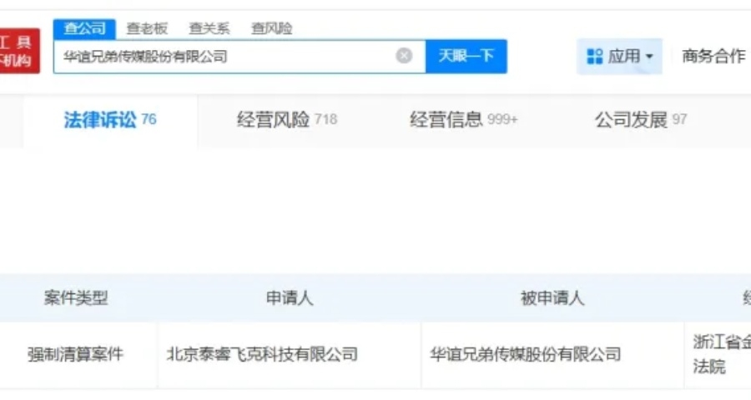751x400 pixels.
Task: Open applicant 北京泰睿飞克科技有限公司
Action: pos(262,354)
